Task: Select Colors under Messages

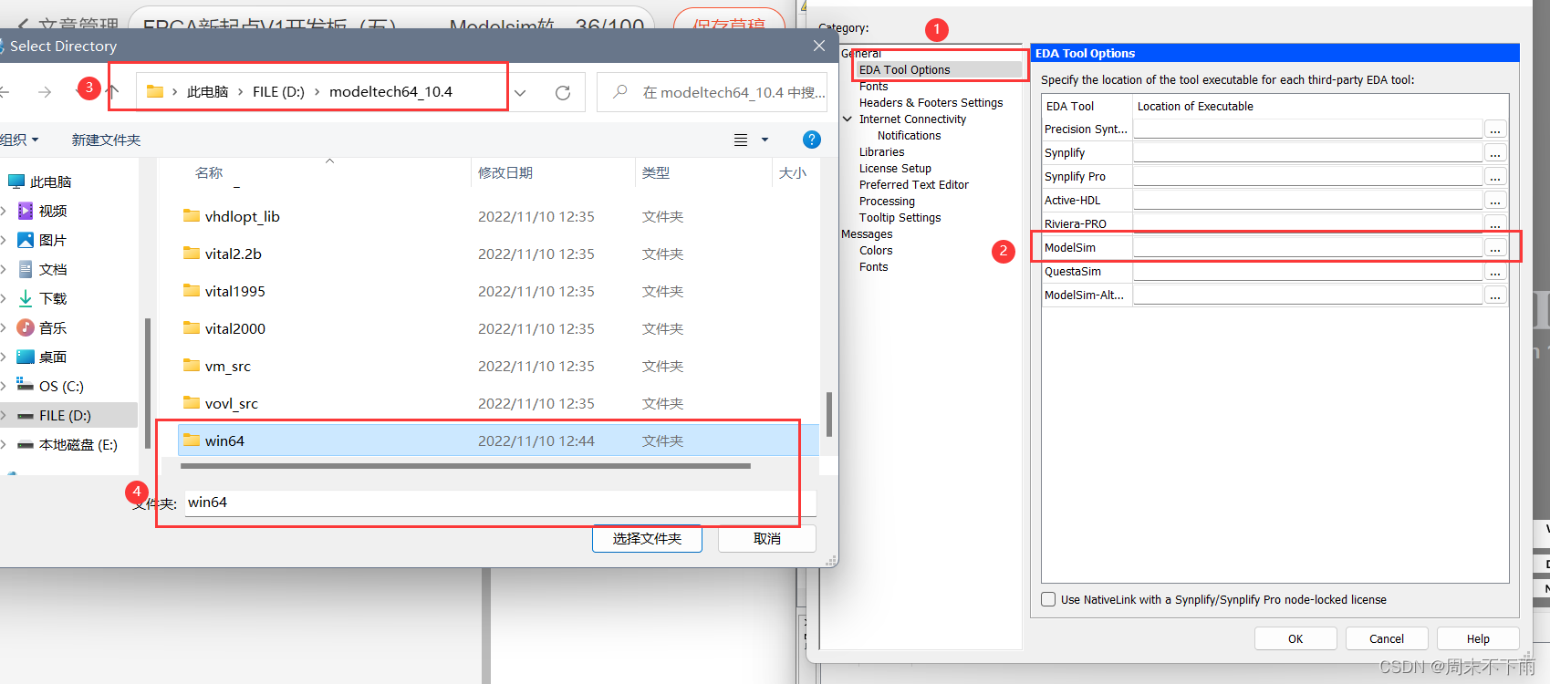Action: tap(876, 251)
